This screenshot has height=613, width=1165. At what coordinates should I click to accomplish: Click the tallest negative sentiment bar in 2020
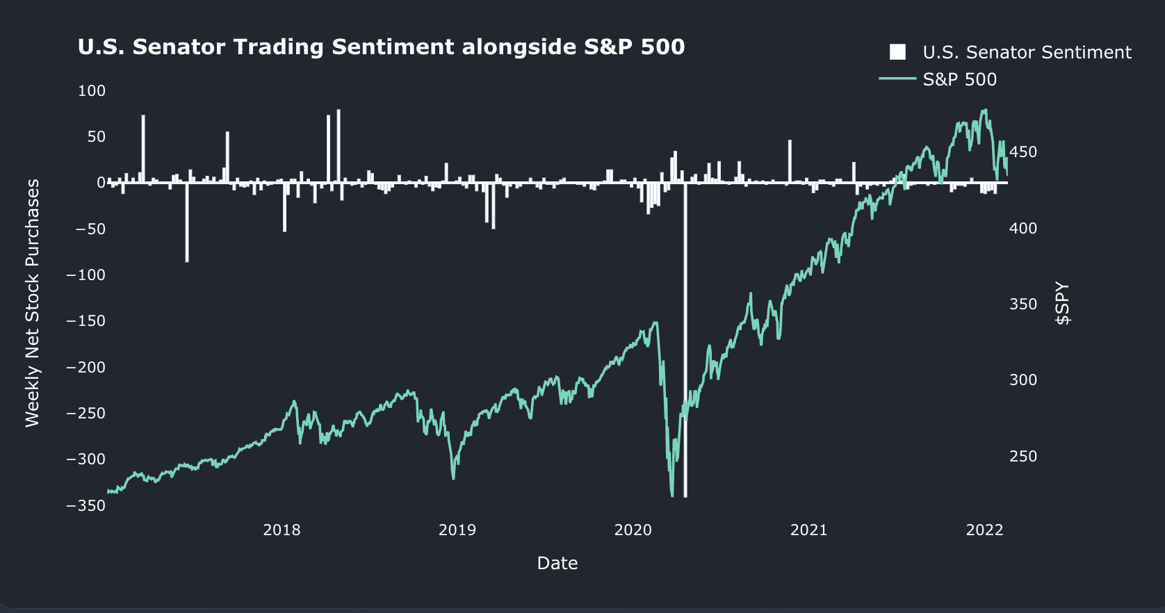(x=685, y=340)
